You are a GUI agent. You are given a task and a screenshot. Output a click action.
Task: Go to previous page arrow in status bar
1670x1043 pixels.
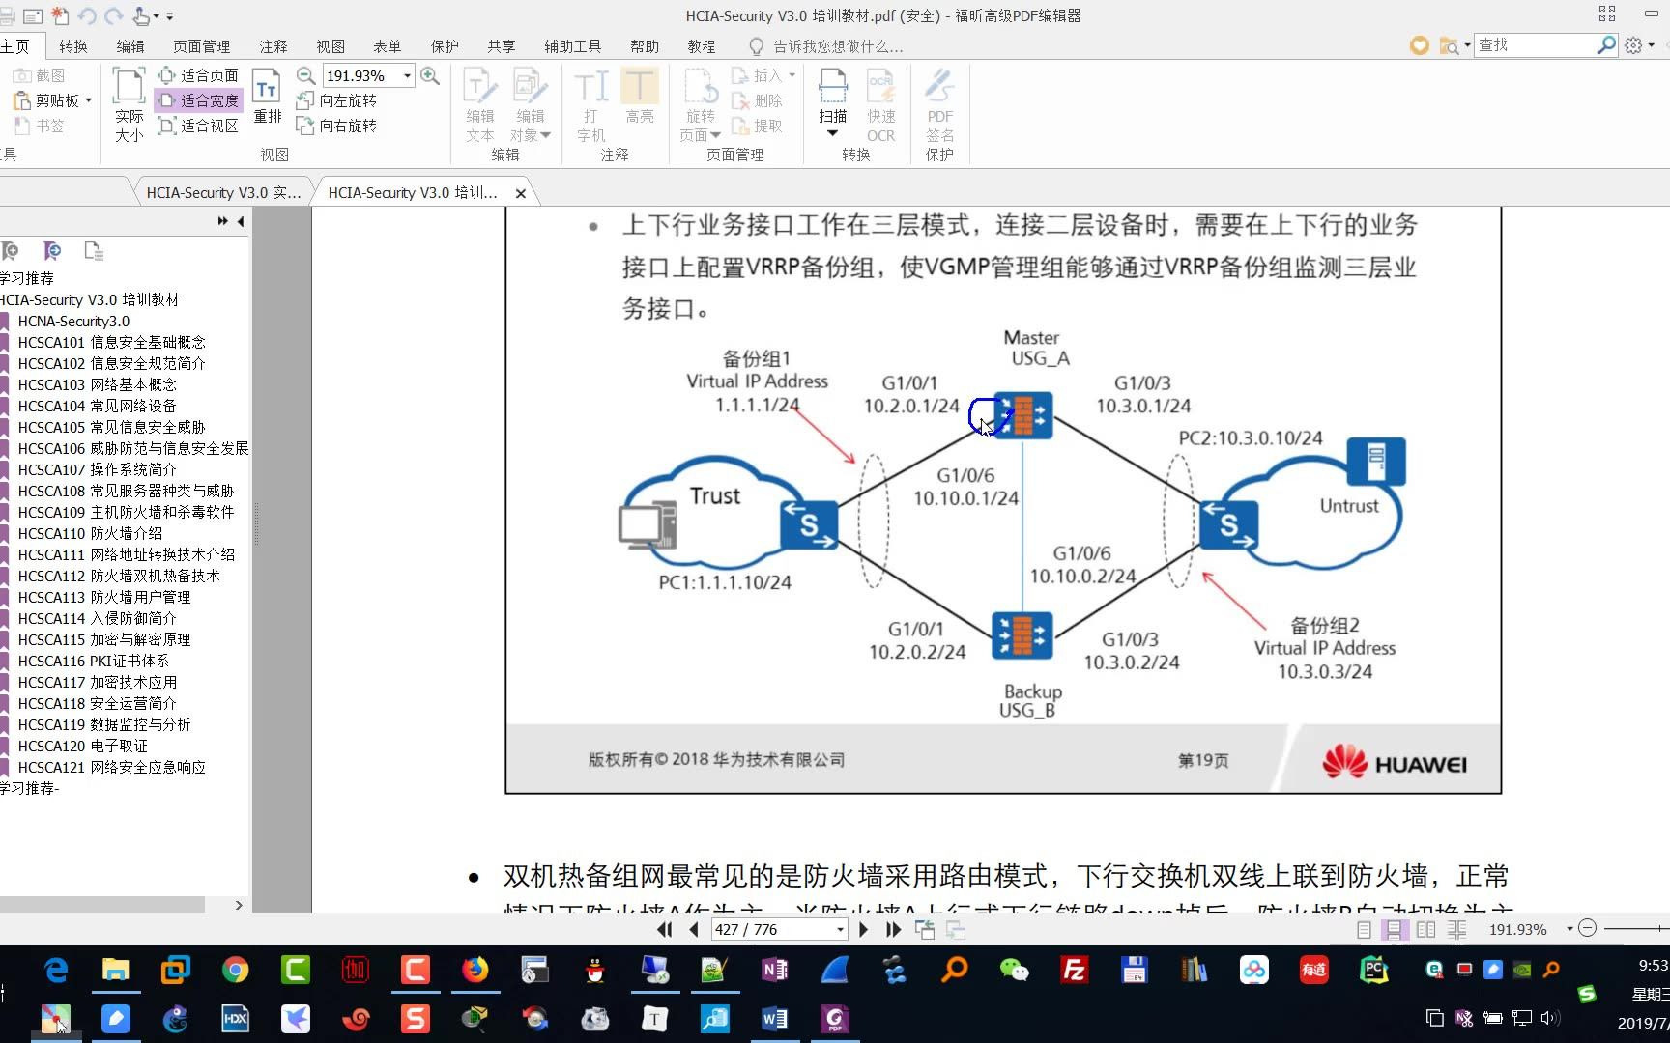pos(694,929)
